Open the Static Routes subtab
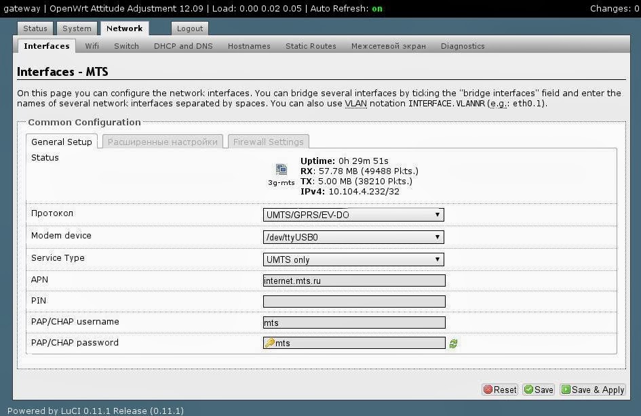This screenshot has height=416, width=641. coord(311,46)
